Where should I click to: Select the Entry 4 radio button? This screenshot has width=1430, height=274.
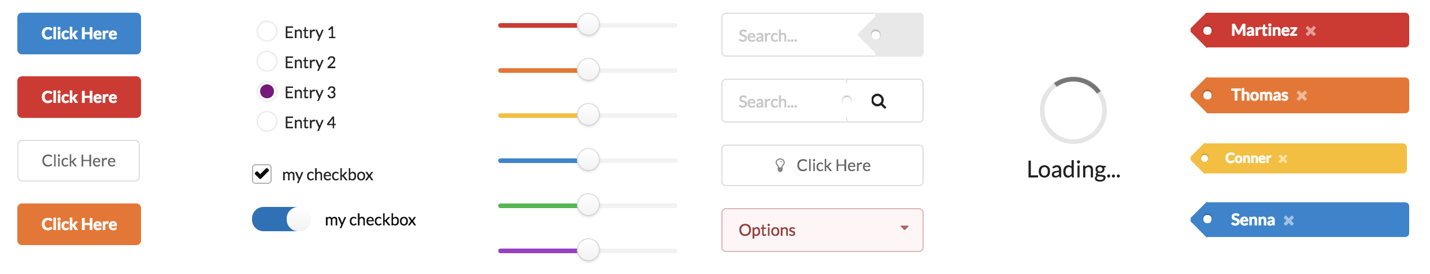pyautogui.click(x=266, y=121)
